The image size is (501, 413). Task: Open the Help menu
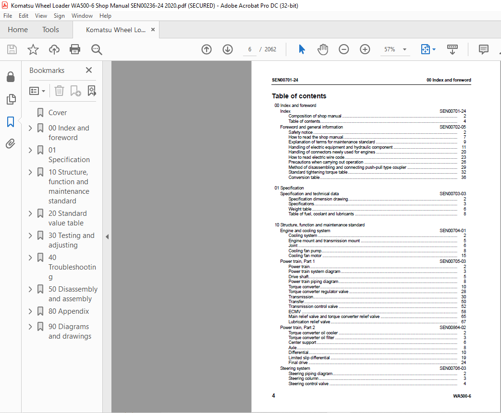105,16
